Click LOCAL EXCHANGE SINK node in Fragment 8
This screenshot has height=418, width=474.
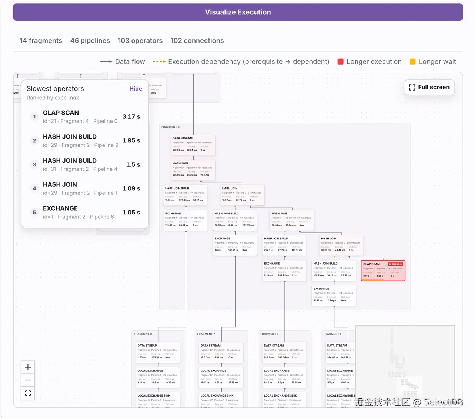click(158, 400)
